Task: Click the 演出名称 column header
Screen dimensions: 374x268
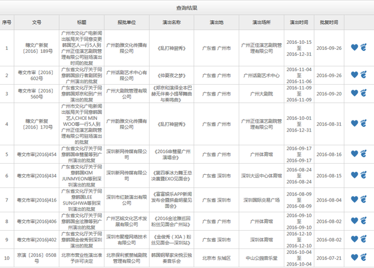Action: click(x=172, y=23)
